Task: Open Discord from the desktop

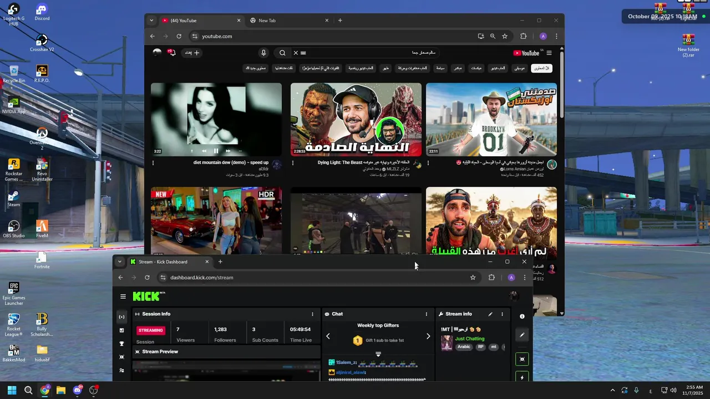Action: coord(42,12)
